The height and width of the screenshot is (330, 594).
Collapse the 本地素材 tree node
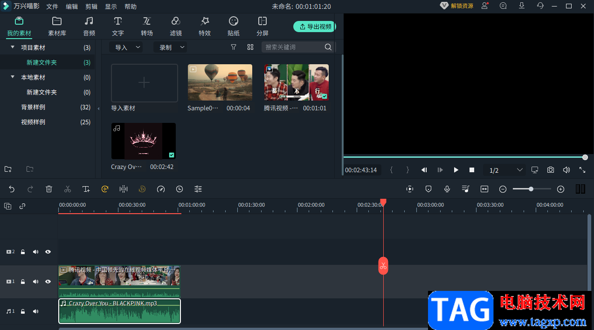13,77
